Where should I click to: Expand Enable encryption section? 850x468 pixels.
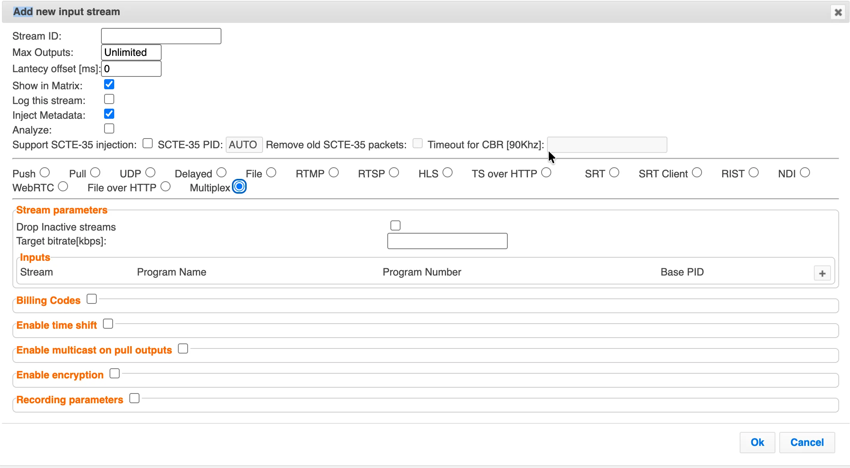click(115, 373)
